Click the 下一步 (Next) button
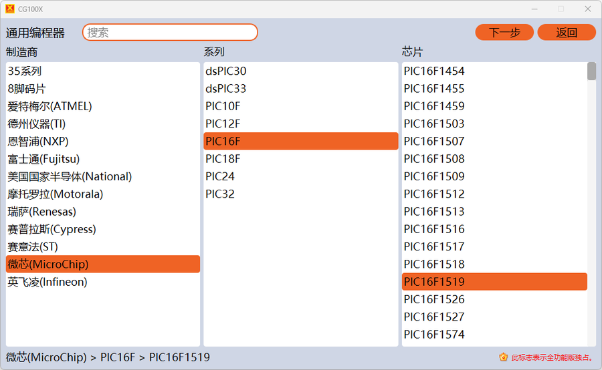Viewport: 602px width, 370px height. click(x=504, y=32)
